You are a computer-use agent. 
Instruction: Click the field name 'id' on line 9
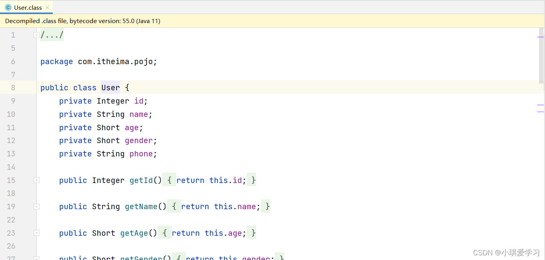[139, 101]
